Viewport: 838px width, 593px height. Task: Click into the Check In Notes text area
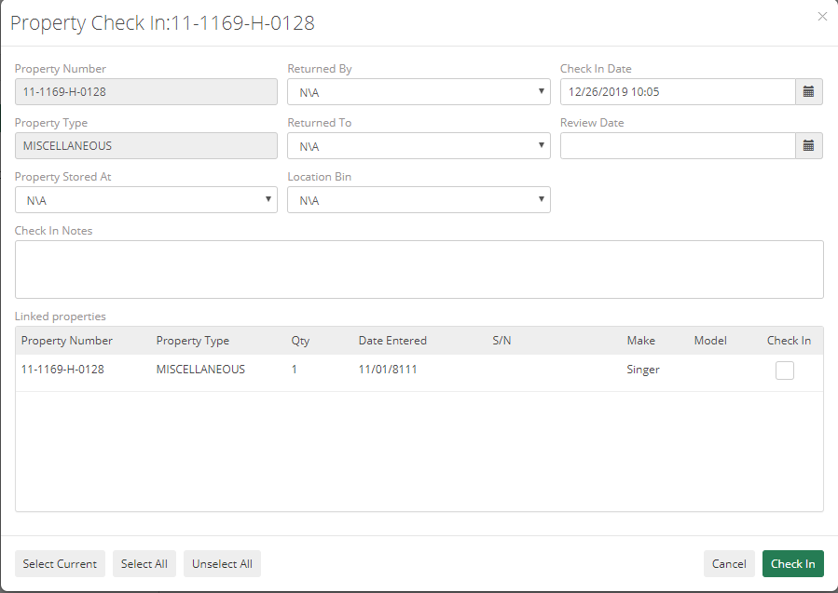click(x=419, y=270)
